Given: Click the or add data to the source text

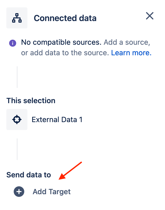Looking at the screenshot, I should pyautogui.click(x=65, y=53).
